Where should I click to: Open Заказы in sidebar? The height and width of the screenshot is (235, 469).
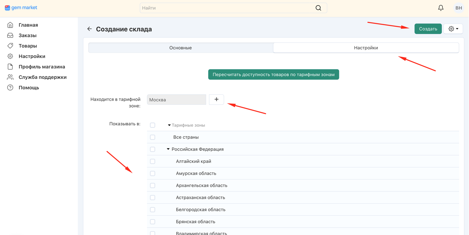pyautogui.click(x=27, y=35)
